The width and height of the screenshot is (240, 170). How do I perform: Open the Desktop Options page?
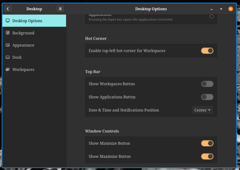tap(34, 21)
